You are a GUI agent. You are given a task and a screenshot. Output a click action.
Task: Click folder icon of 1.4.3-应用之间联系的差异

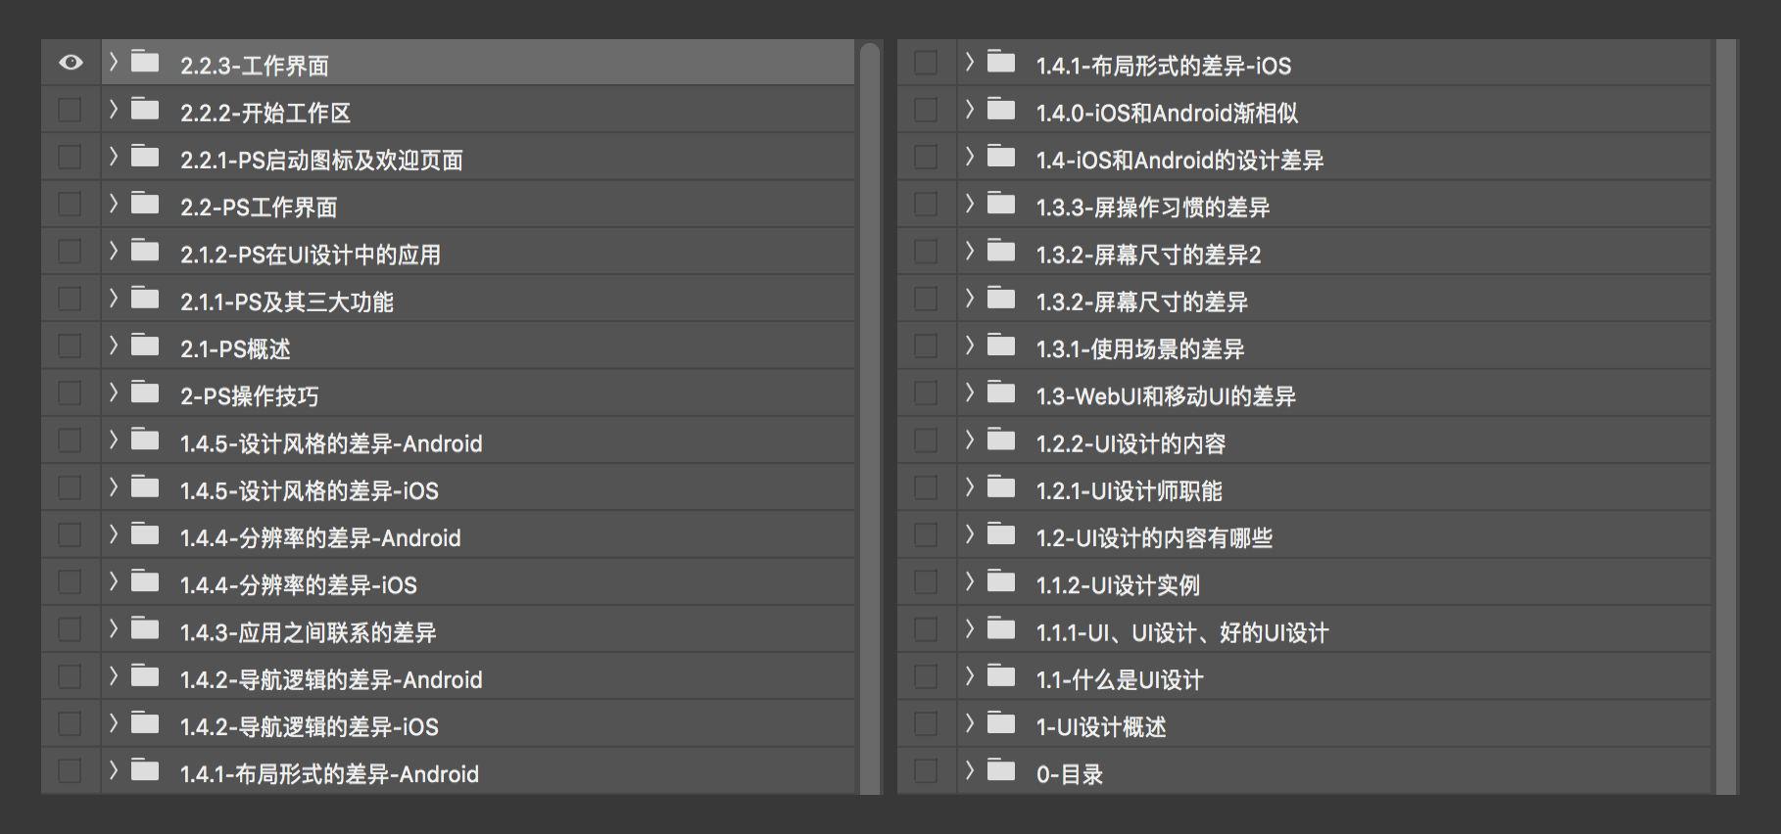click(145, 629)
